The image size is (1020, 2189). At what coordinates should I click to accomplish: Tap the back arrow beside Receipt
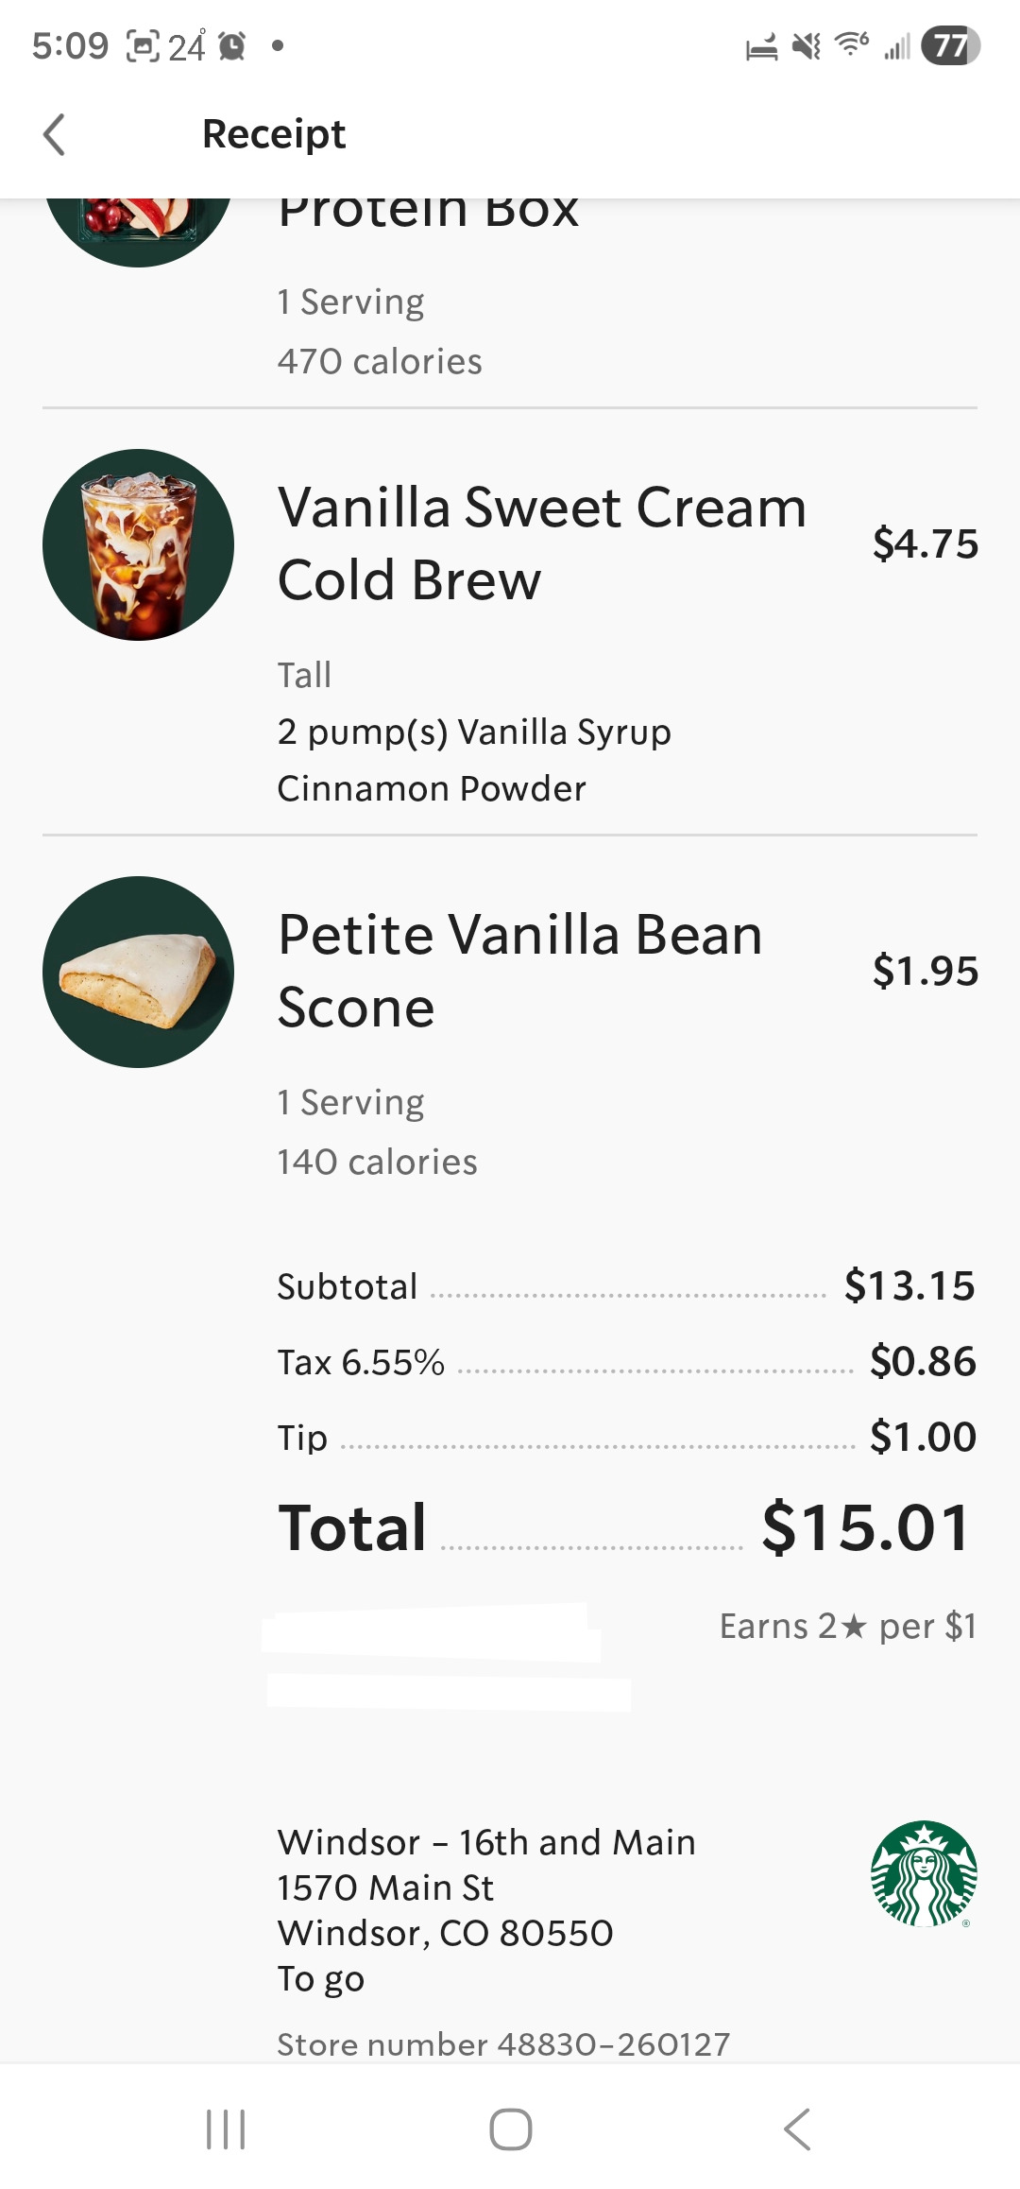click(55, 134)
